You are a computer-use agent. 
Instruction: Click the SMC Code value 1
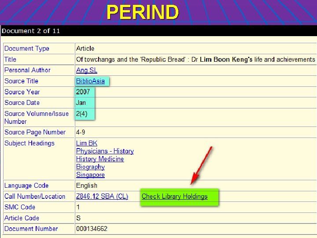click(x=78, y=207)
